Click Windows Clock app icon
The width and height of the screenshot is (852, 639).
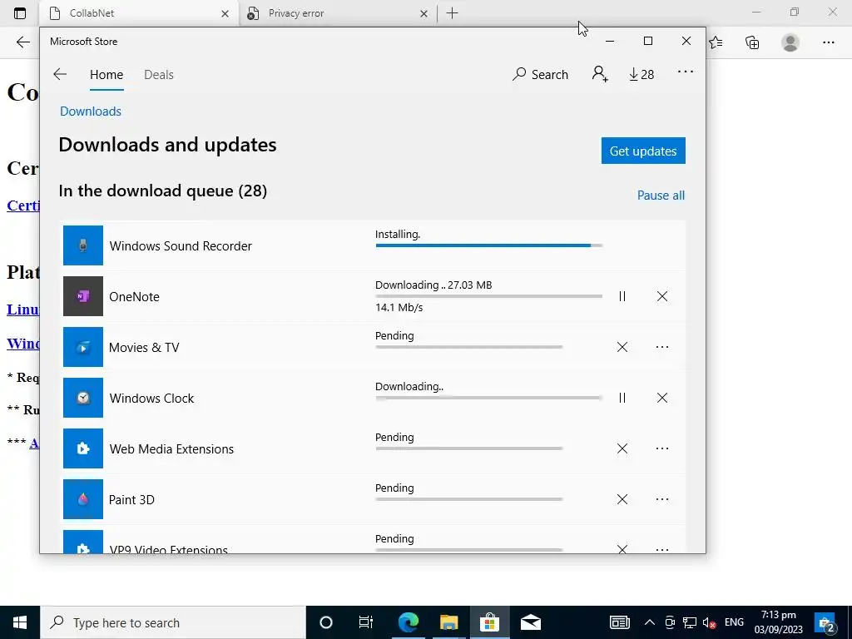click(83, 398)
